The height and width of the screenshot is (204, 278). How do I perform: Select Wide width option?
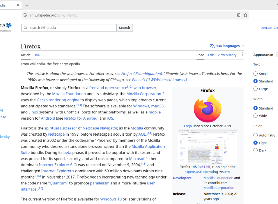(x=255, y=116)
